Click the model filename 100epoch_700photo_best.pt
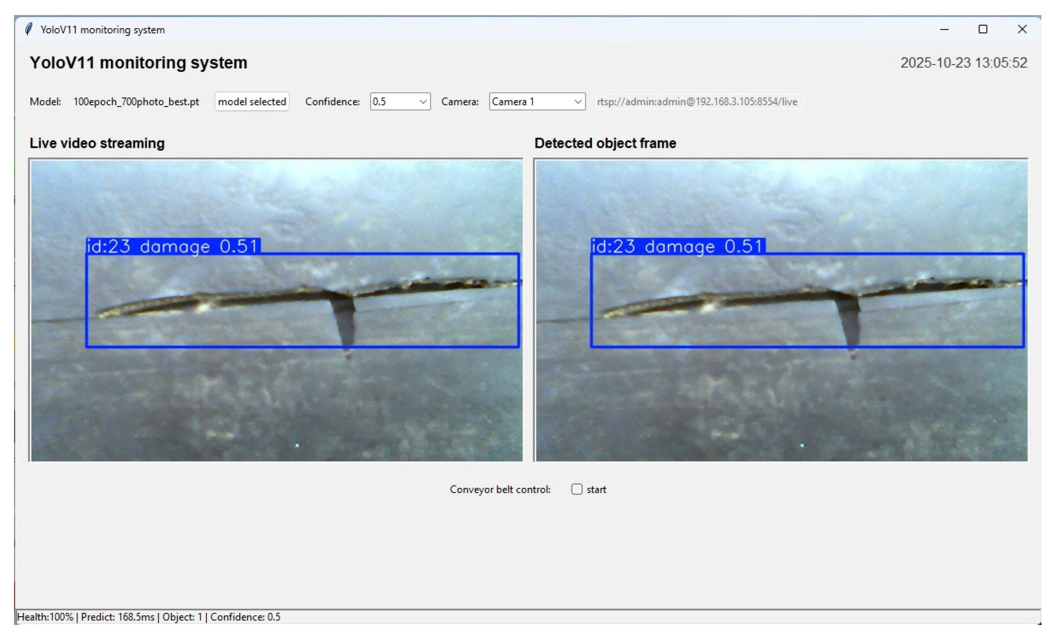This screenshot has height=639, width=1056. 136,102
